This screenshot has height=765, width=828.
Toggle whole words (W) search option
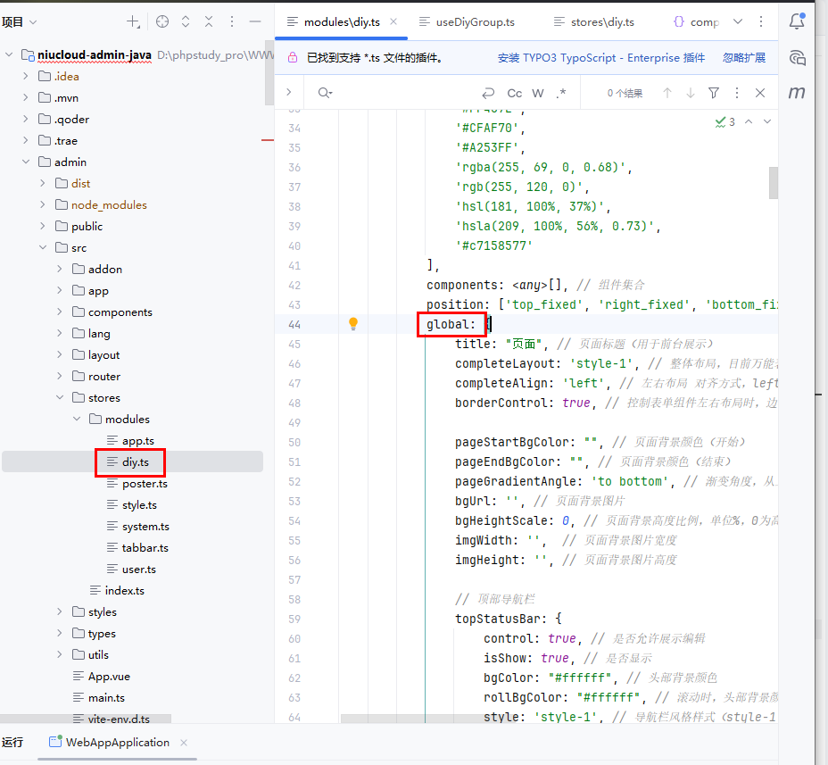click(x=538, y=93)
